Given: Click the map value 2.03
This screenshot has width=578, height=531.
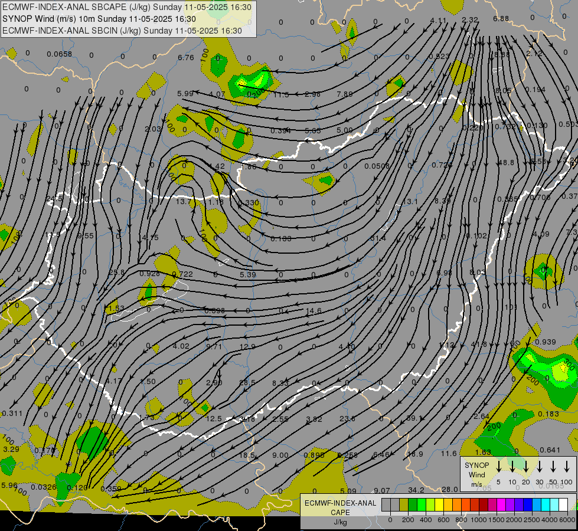Looking at the screenshot, I should (153, 129).
